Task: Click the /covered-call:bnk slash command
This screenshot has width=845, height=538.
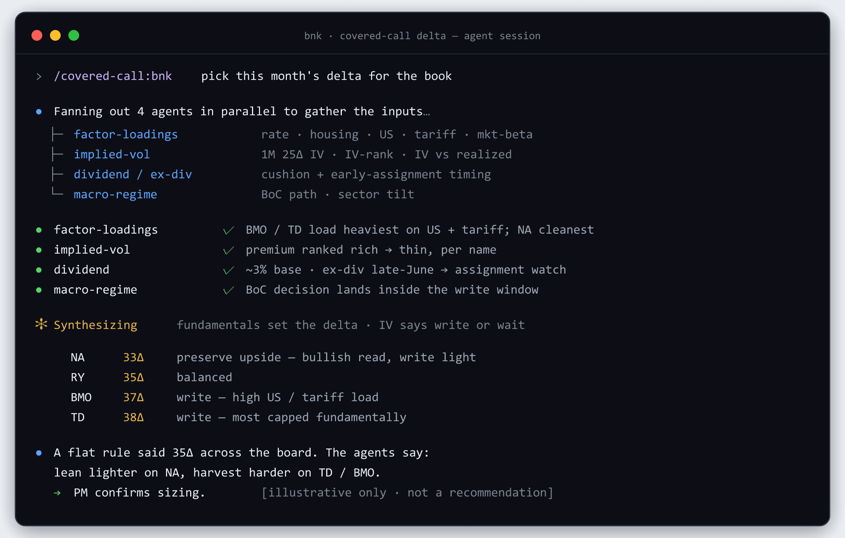Action: tap(113, 76)
